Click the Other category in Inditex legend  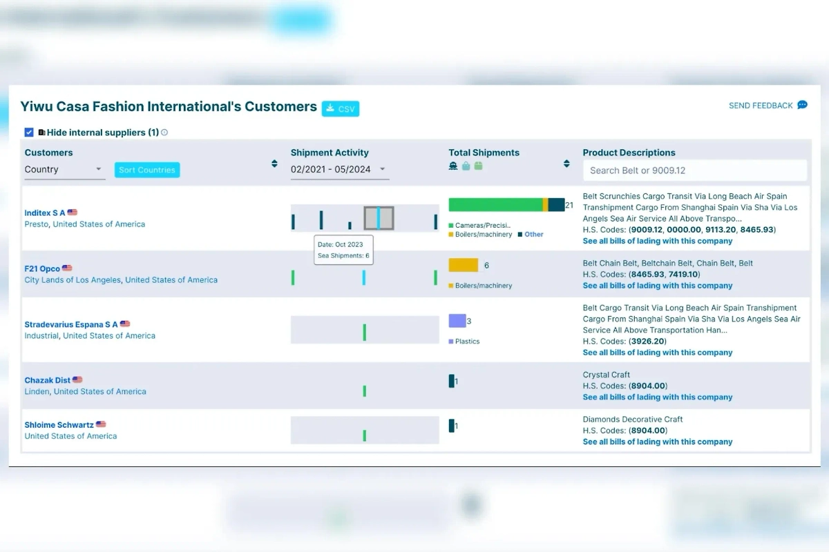[533, 235]
